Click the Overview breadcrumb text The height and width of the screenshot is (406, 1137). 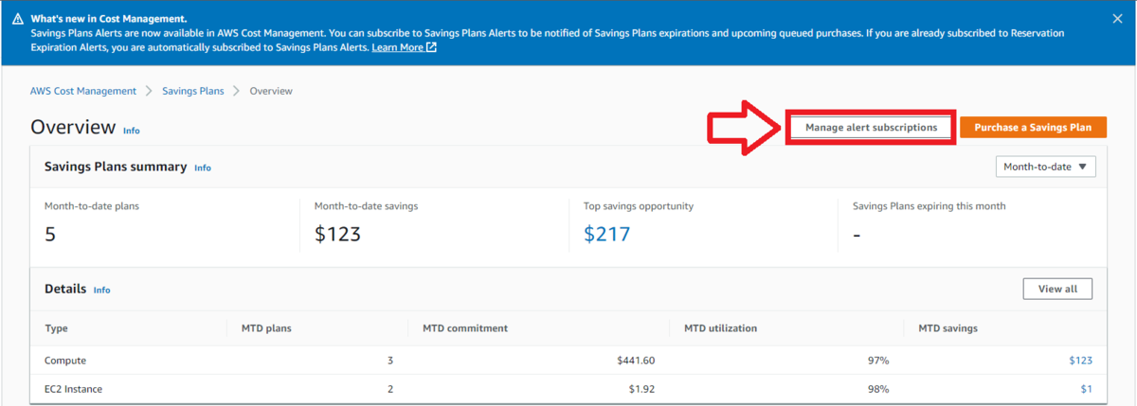[271, 91]
